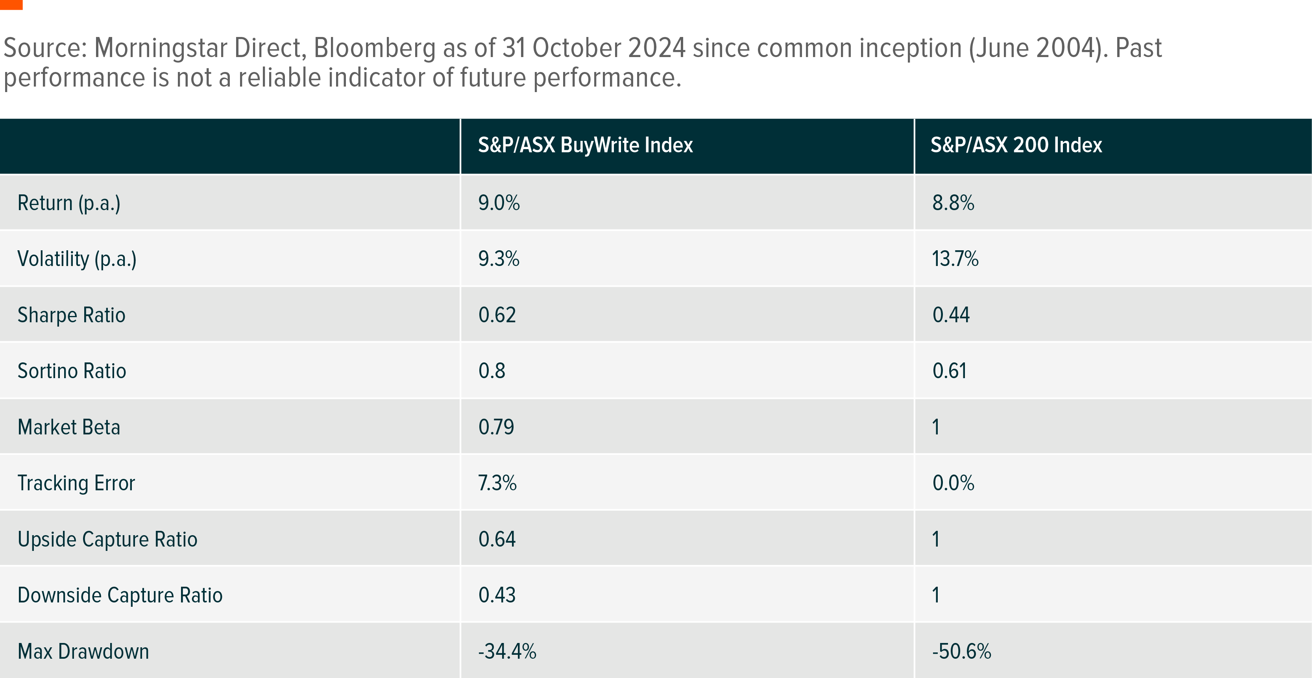This screenshot has height=678, width=1312.
Task: Click the 9.0% BuyWrite return value
Action: 499,203
